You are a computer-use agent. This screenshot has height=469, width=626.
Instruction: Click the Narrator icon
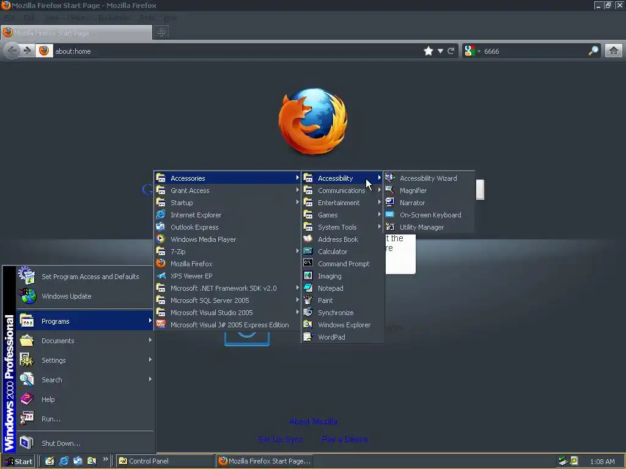coord(390,203)
